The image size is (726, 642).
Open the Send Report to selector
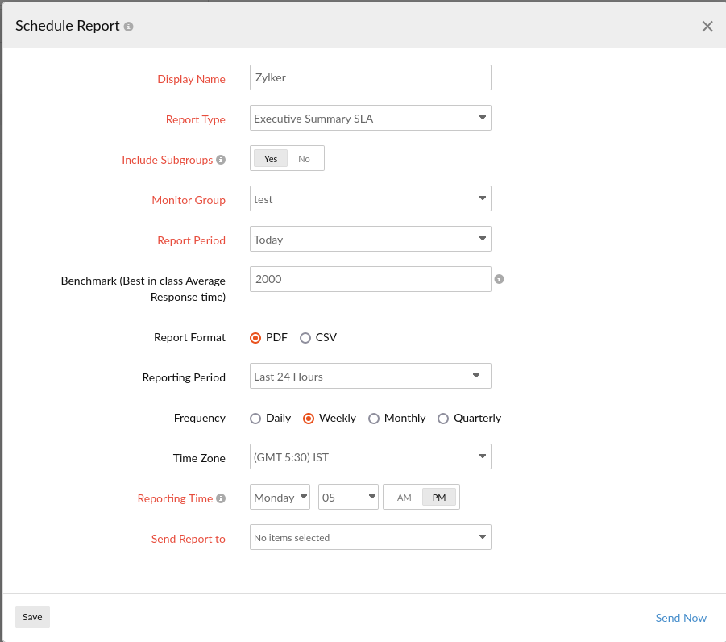coord(370,537)
